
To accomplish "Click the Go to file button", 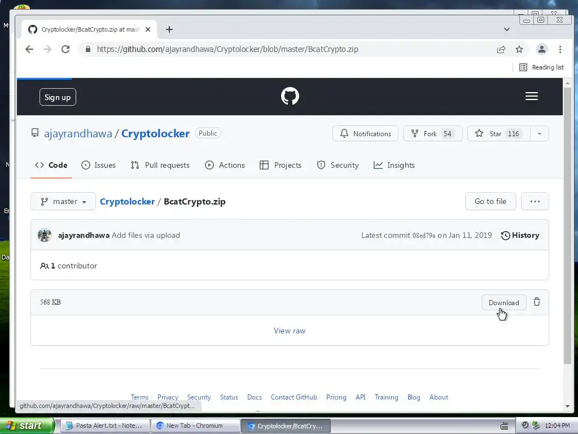I will point(491,202).
